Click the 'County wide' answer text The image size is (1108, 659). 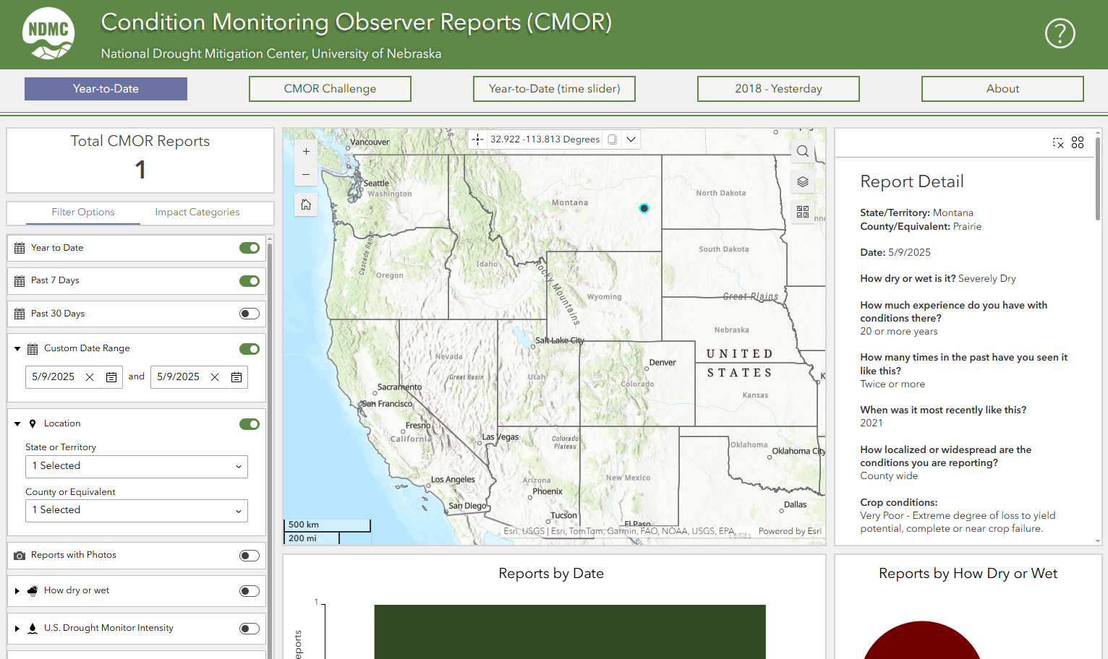click(x=889, y=476)
